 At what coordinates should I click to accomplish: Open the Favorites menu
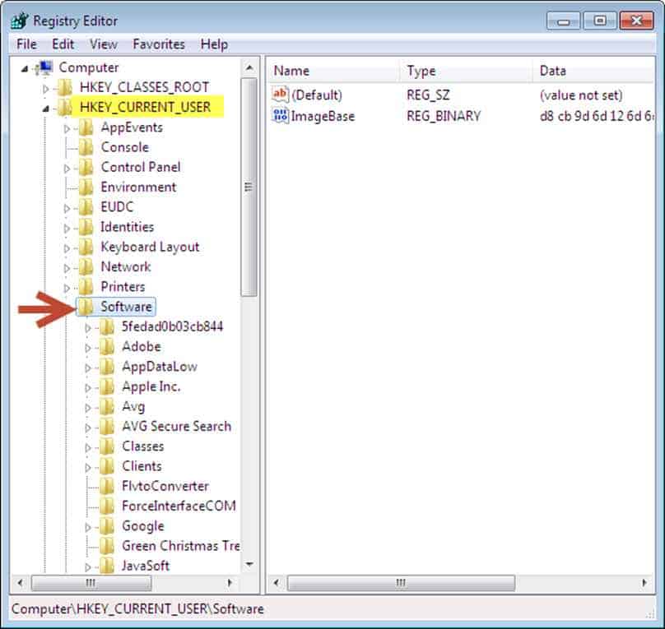pos(159,44)
